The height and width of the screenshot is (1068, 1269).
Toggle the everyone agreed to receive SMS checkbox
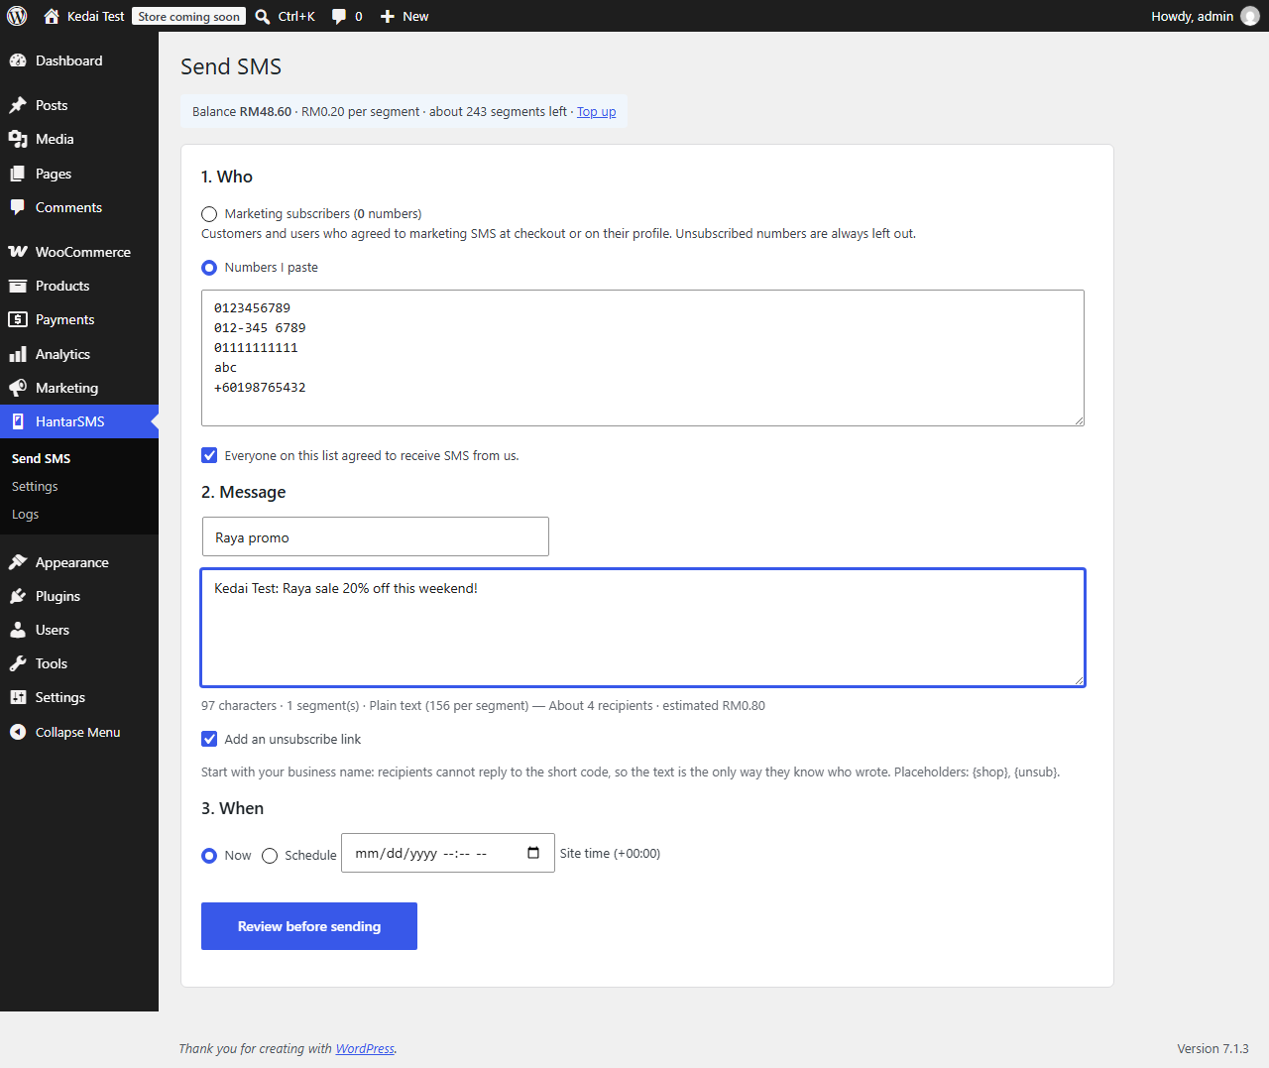[209, 455]
